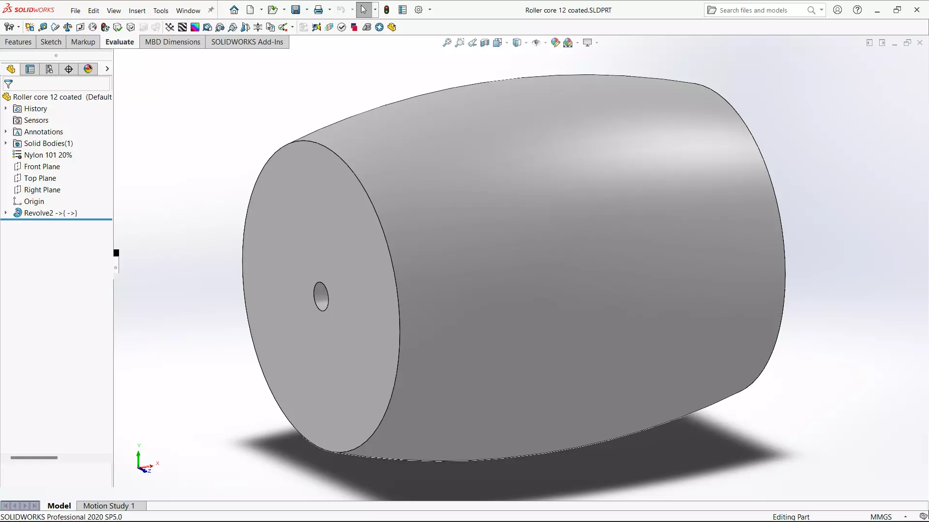Screen dimensions: 929x522
Task: Expand more manager tabs chevron
Action: pyautogui.click(x=107, y=69)
